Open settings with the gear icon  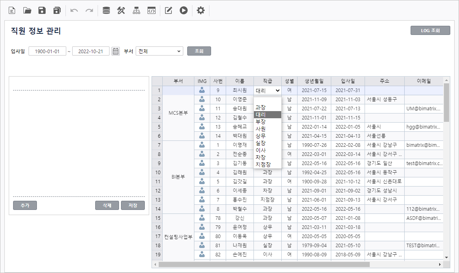coord(201,11)
